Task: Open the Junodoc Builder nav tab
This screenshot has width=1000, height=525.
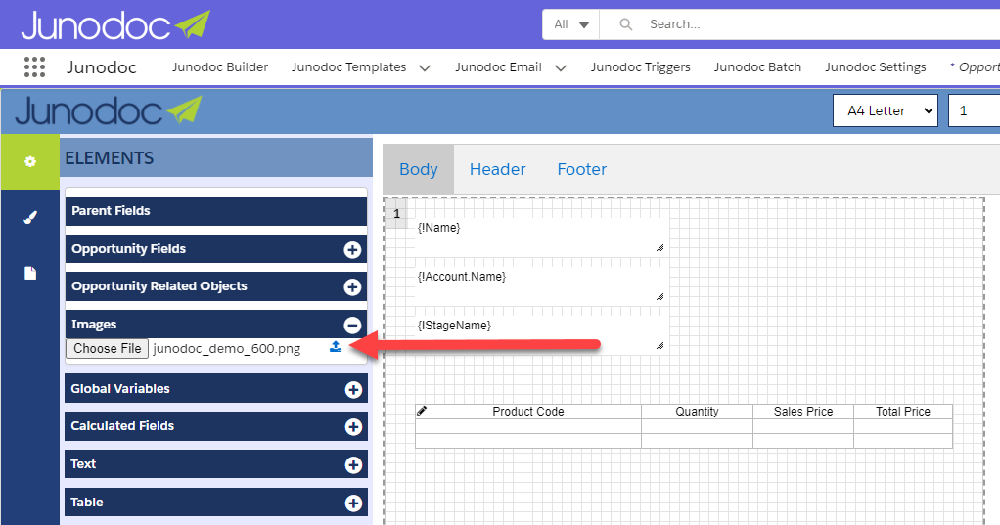Action: tap(220, 66)
